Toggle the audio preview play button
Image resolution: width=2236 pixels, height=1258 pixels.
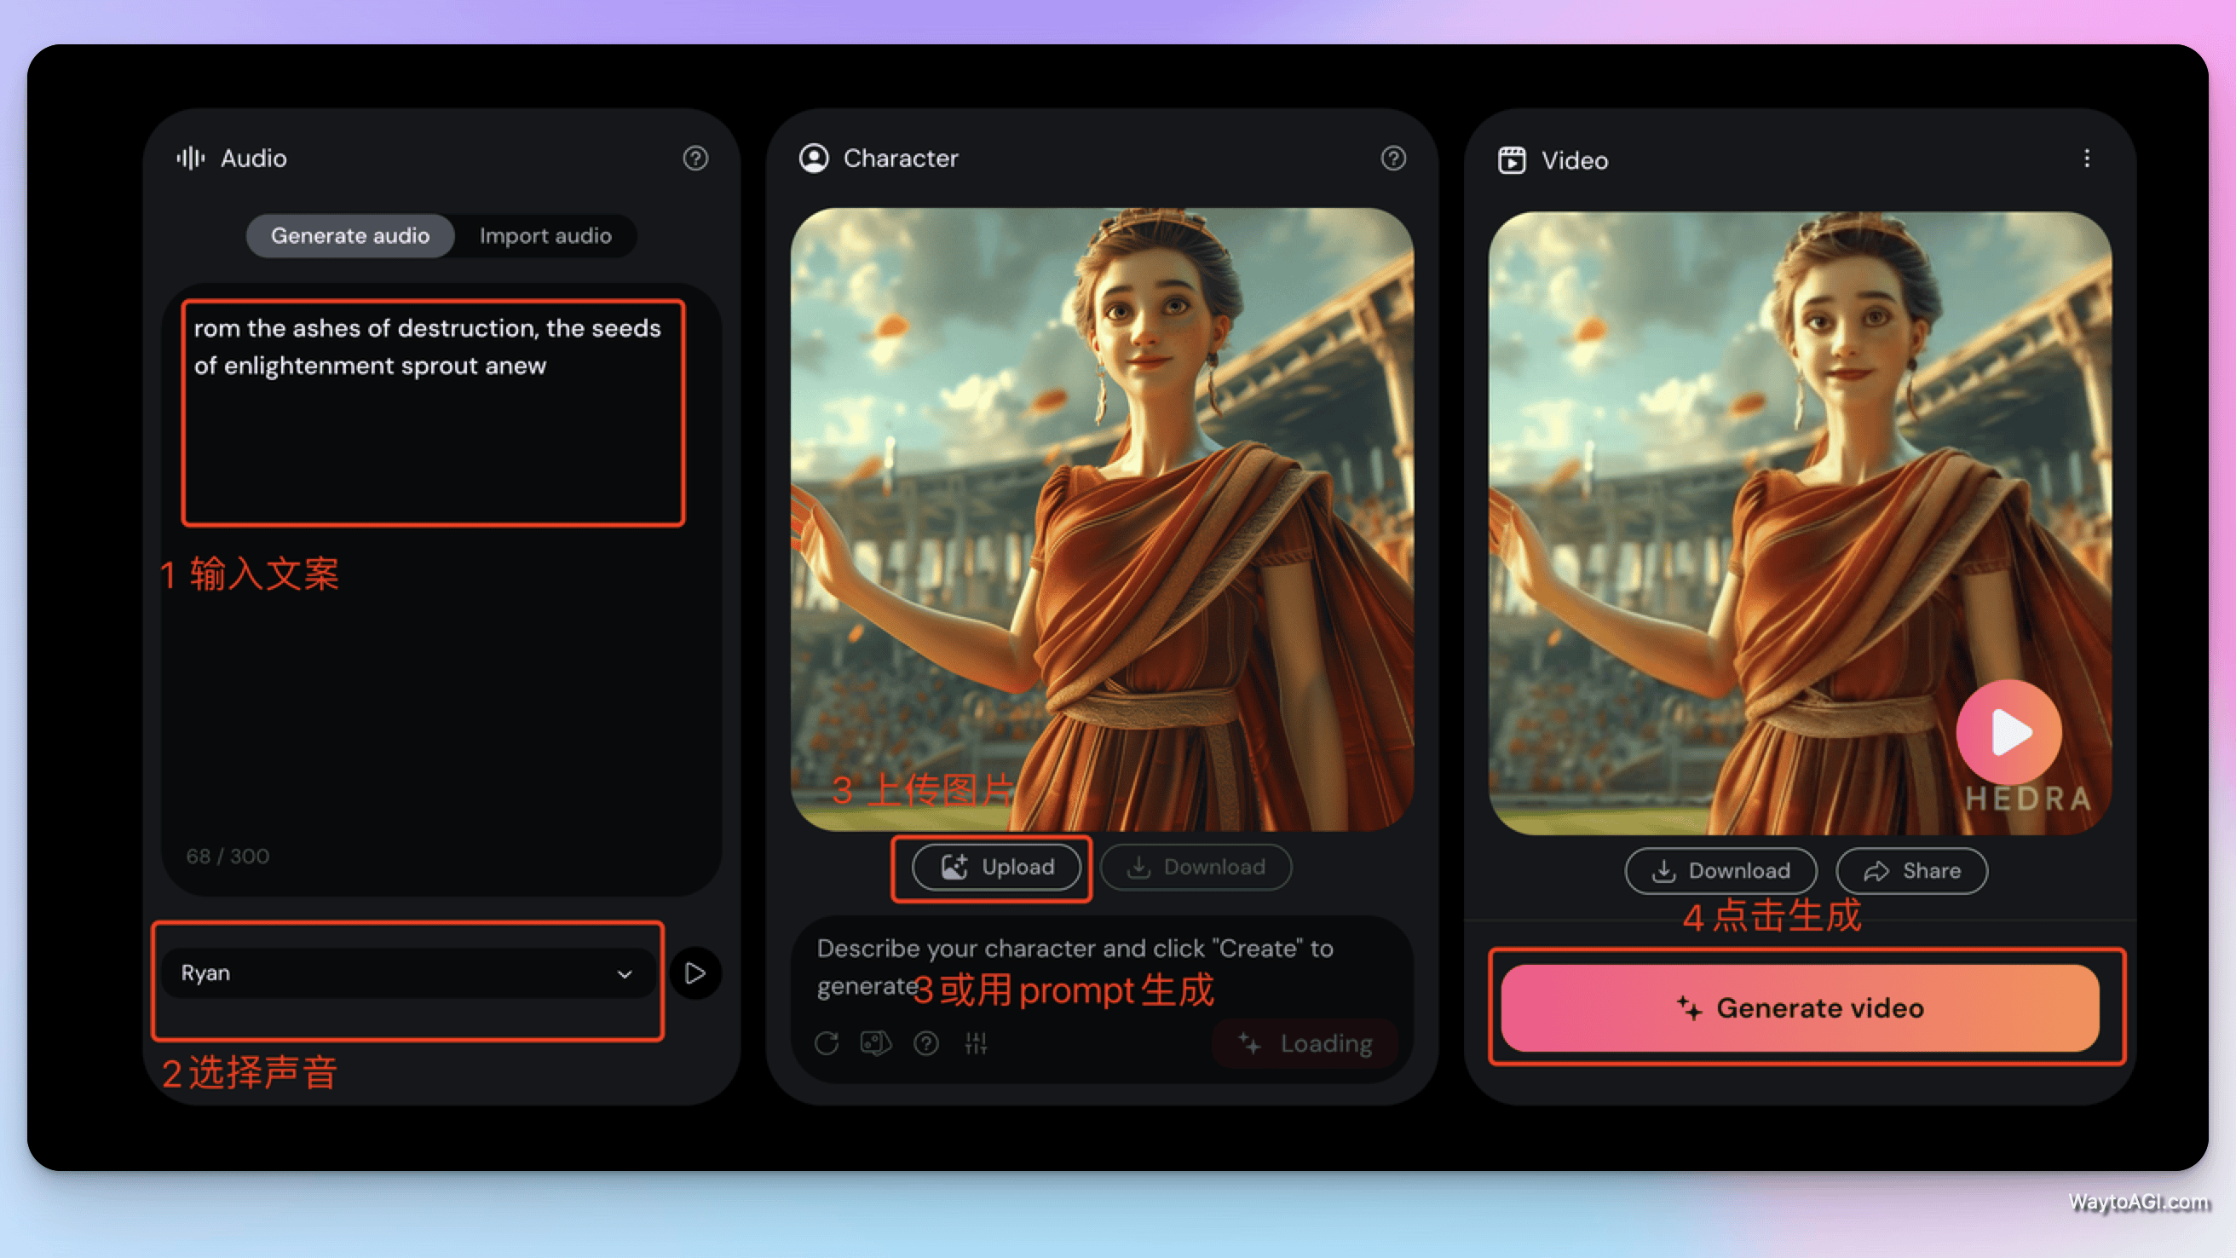(695, 971)
